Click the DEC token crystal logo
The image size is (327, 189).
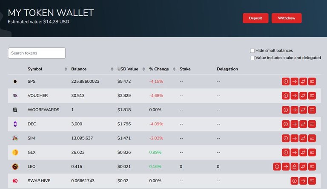(x=15, y=124)
